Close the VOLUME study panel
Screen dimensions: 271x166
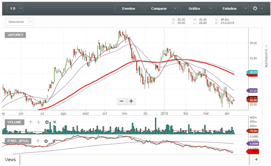click(x=55, y=122)
